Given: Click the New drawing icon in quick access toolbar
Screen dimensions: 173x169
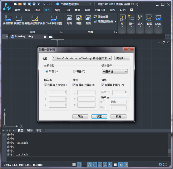Looking at the screenshot, I should click(x=15, y=4).
